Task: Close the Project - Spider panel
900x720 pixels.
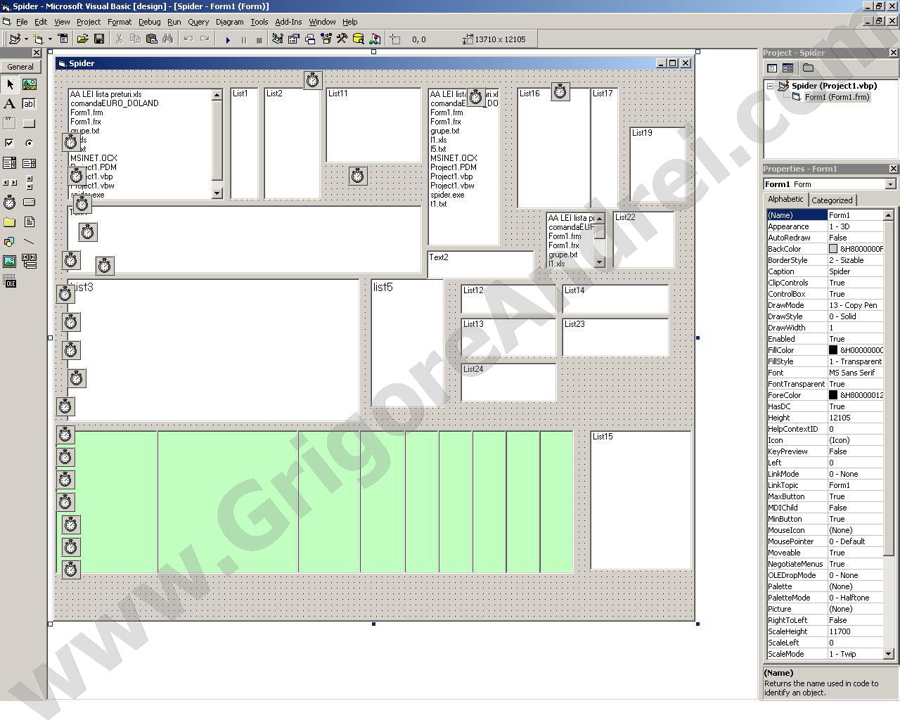Action: coord(894,53)
